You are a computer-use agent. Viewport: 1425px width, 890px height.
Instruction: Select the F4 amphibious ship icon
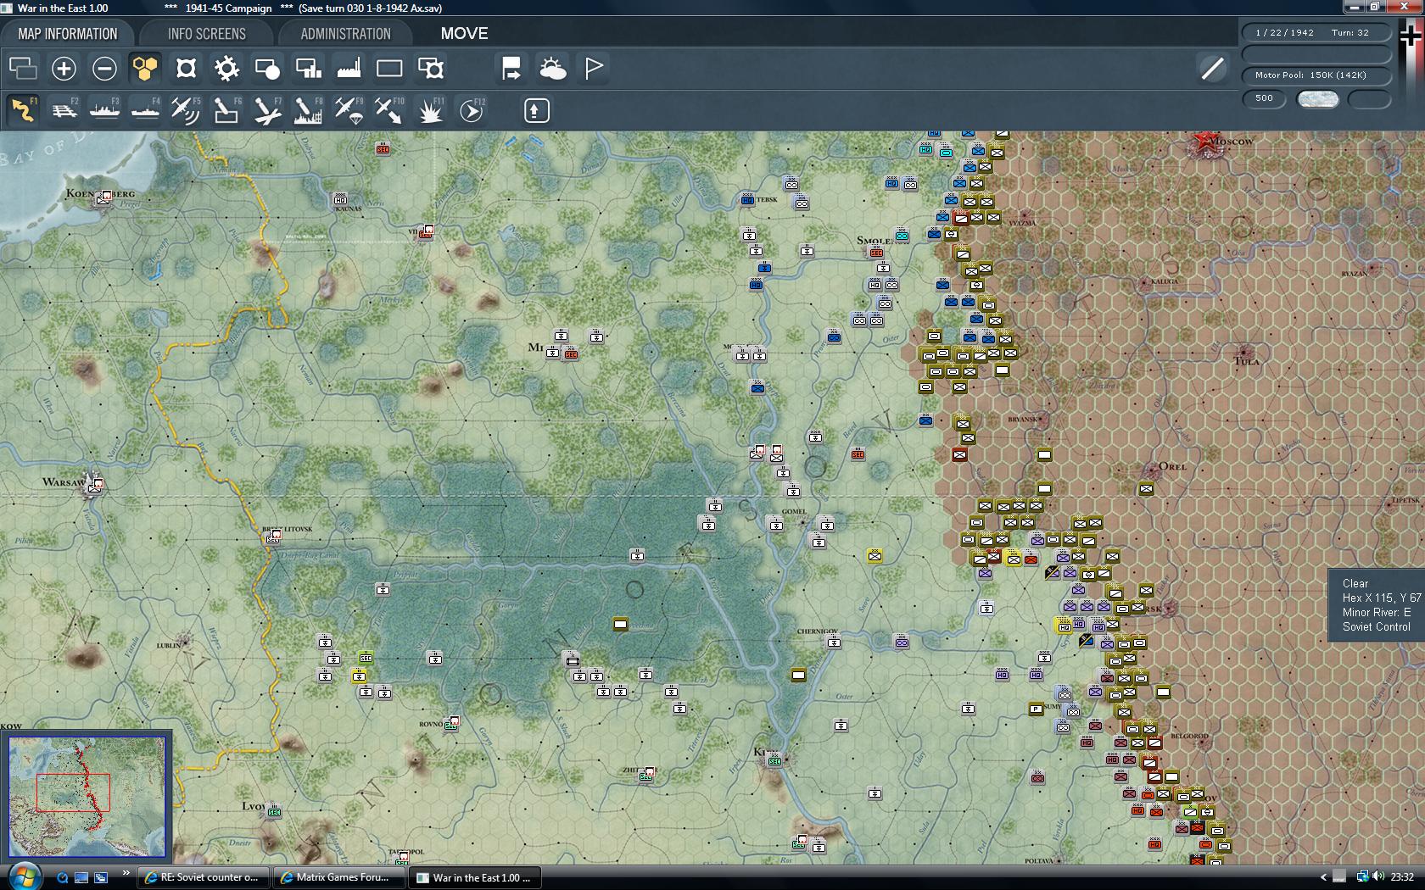tap(145, 110)
